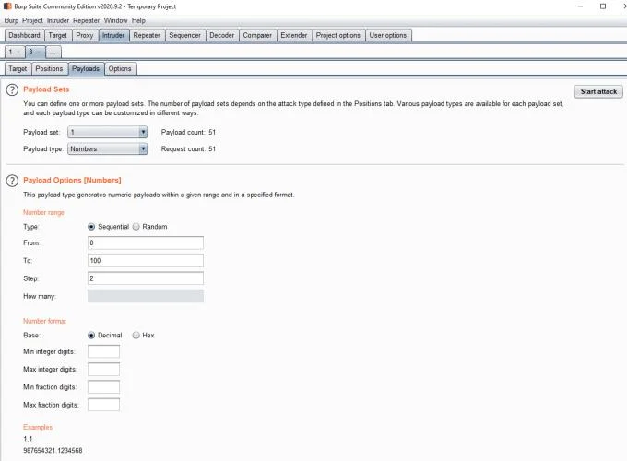Click the Number format label
This screenshot has width=627, height=461.
pyautogui.click(x=44, y=321)
